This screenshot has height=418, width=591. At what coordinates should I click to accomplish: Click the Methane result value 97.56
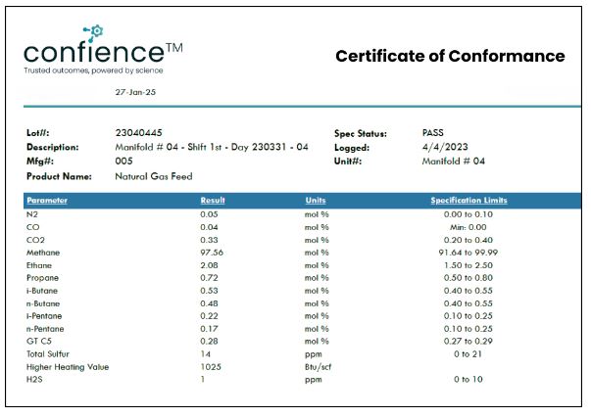[x=211, y=251]
